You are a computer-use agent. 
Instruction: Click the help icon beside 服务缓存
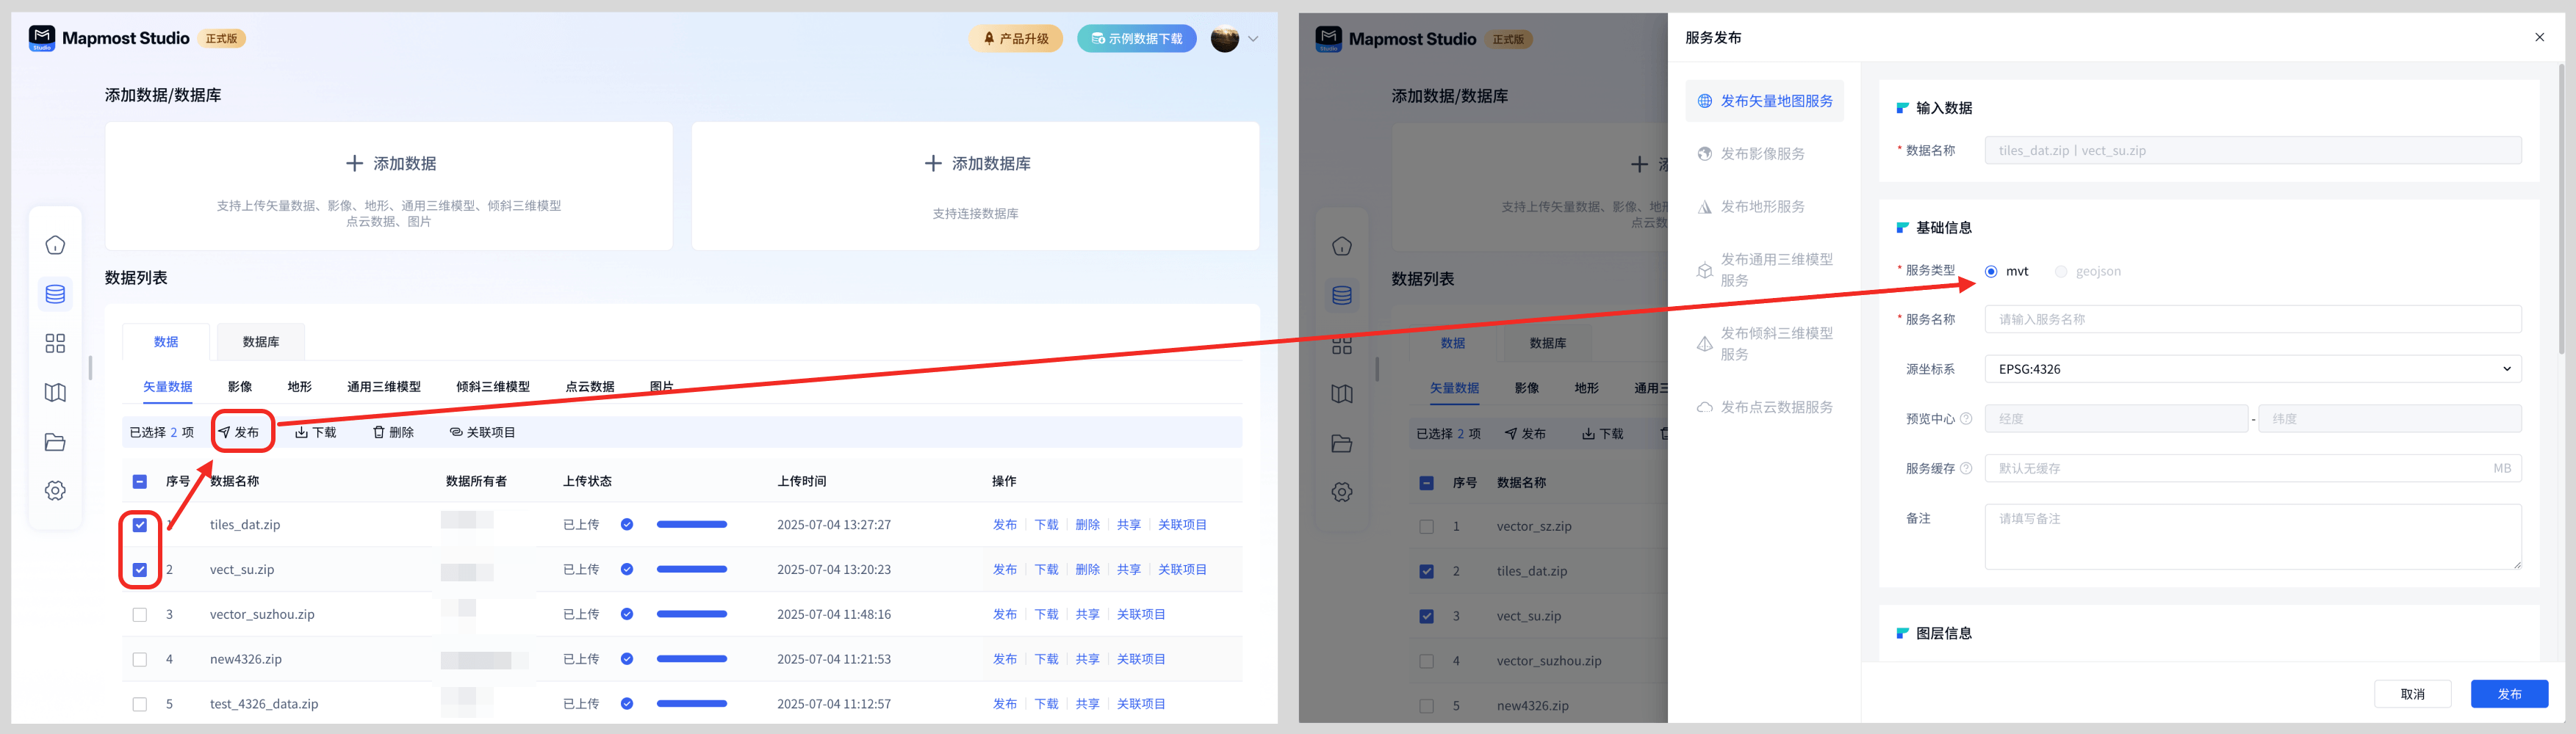1966,468
